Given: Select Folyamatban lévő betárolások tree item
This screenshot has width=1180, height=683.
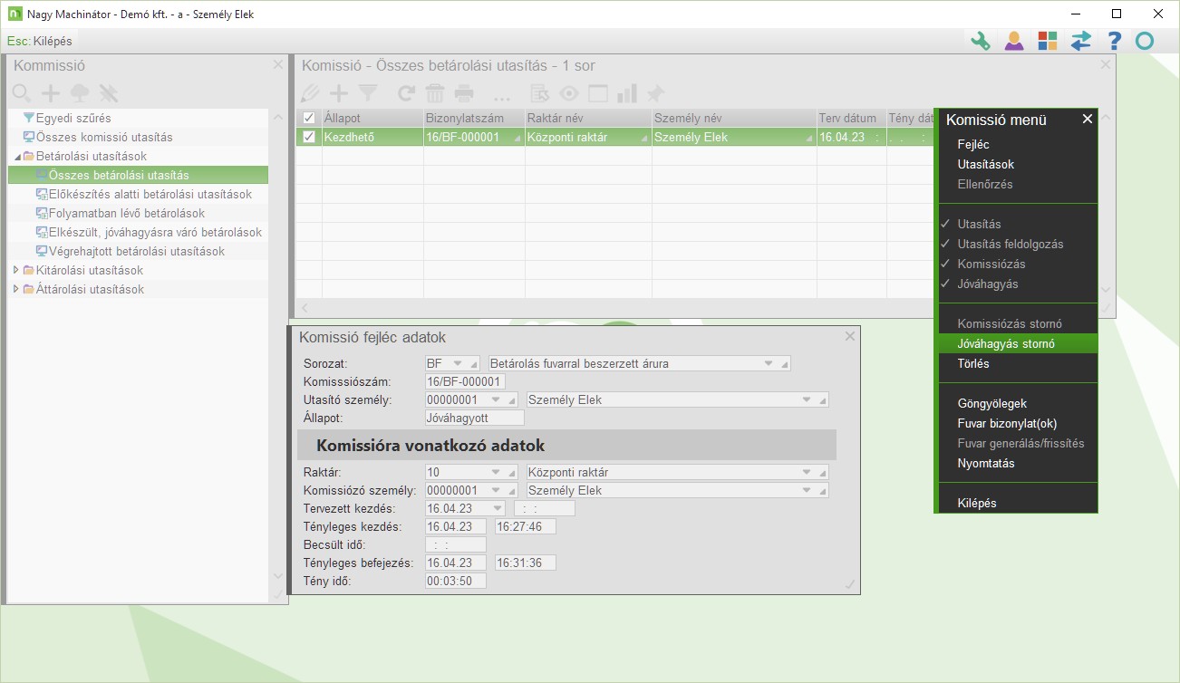Looking at the screenshot, I should (x=127, y=213).
